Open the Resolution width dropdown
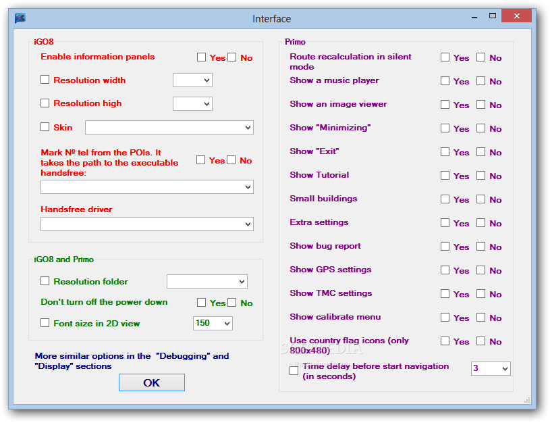The width and height of the screenshot is (550, 423). point(192,80)
